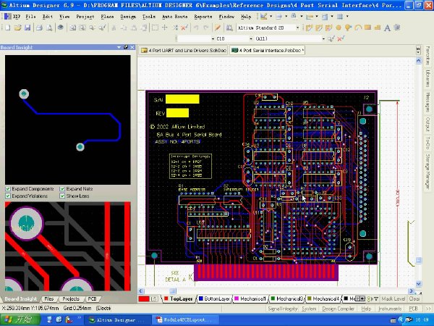Click the alignment tools icon
434x326 pixels.
click(278, 17)
